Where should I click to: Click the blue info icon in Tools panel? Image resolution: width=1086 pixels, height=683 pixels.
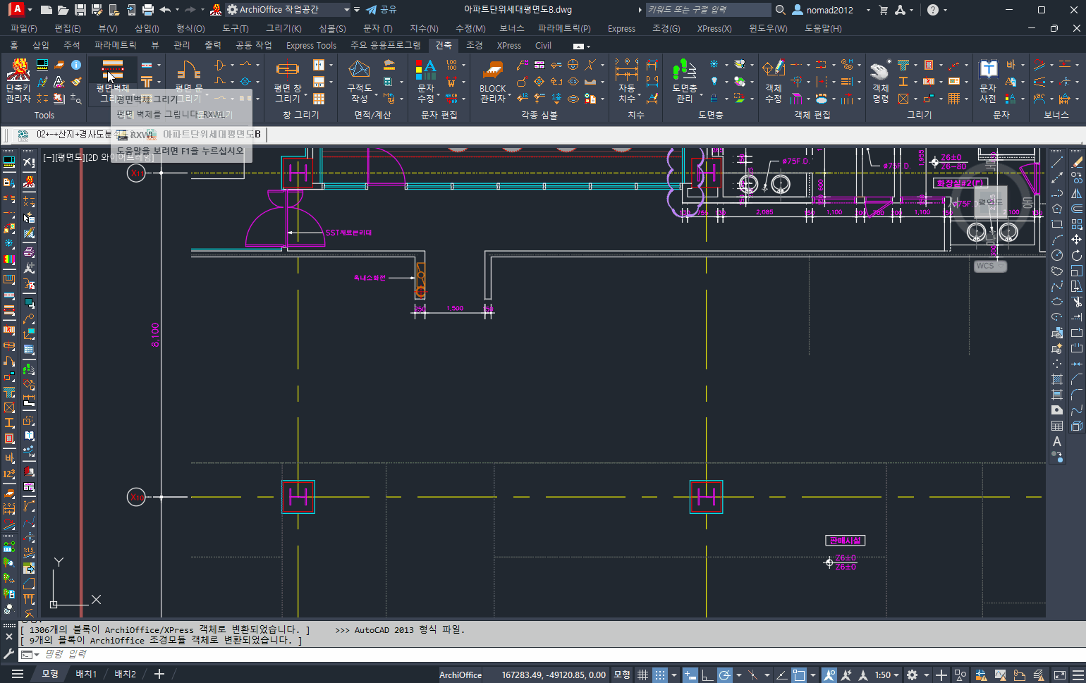76,65
